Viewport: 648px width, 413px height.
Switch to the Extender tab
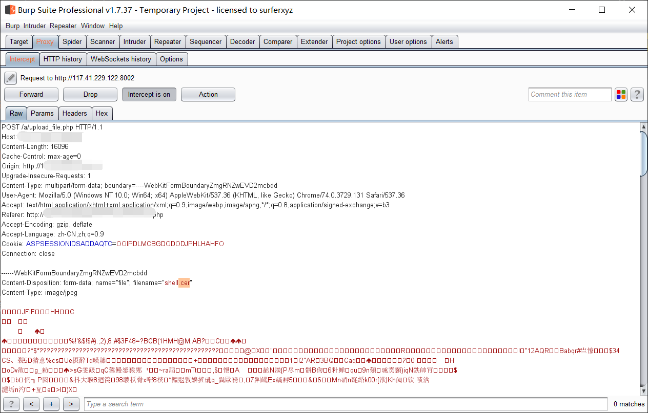(x=314, y=42)
